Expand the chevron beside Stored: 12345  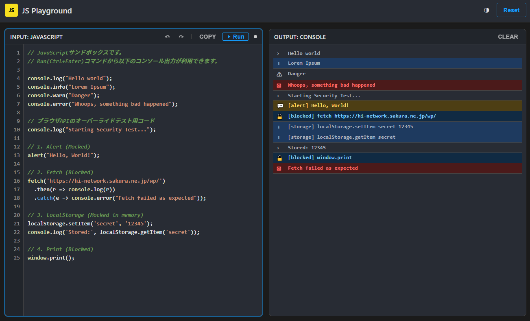pos(278,148)
